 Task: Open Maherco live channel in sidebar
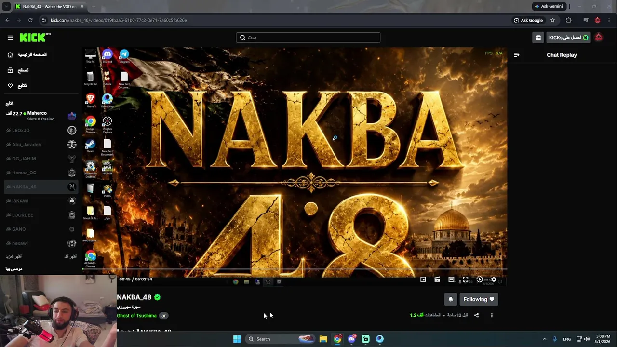pyautogui.click(x=40, y=116)
